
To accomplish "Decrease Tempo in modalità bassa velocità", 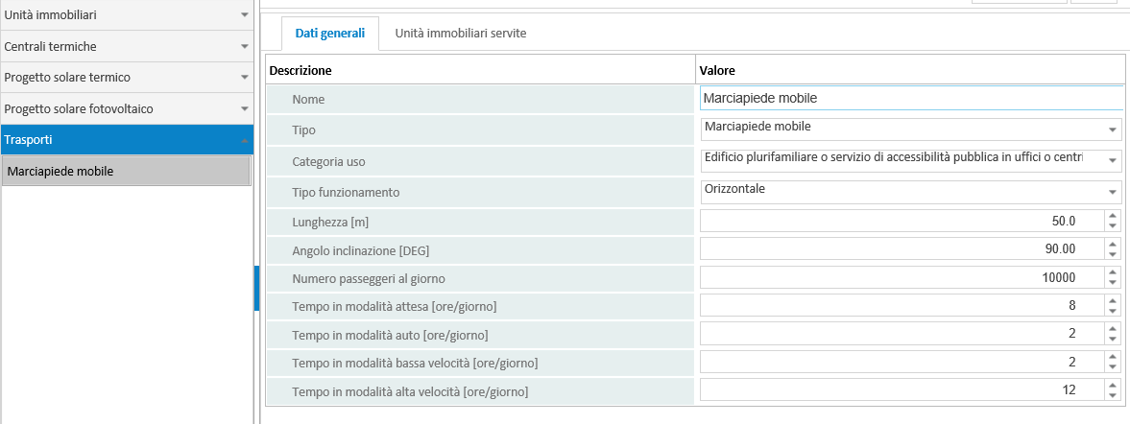I will (x=1113, y=366).
